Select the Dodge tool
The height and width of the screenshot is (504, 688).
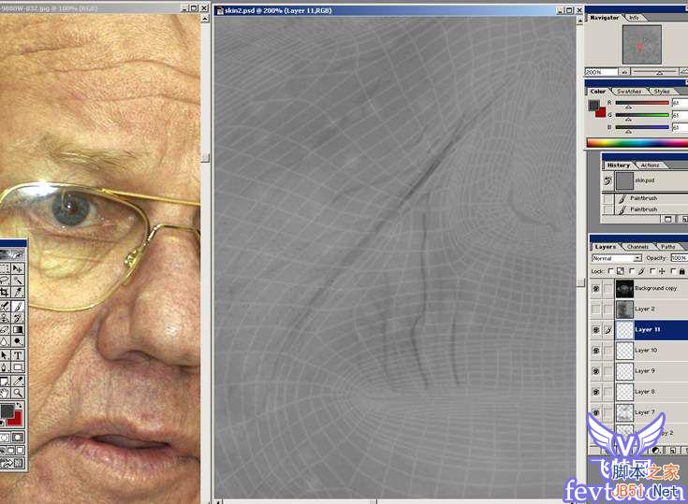17,341
